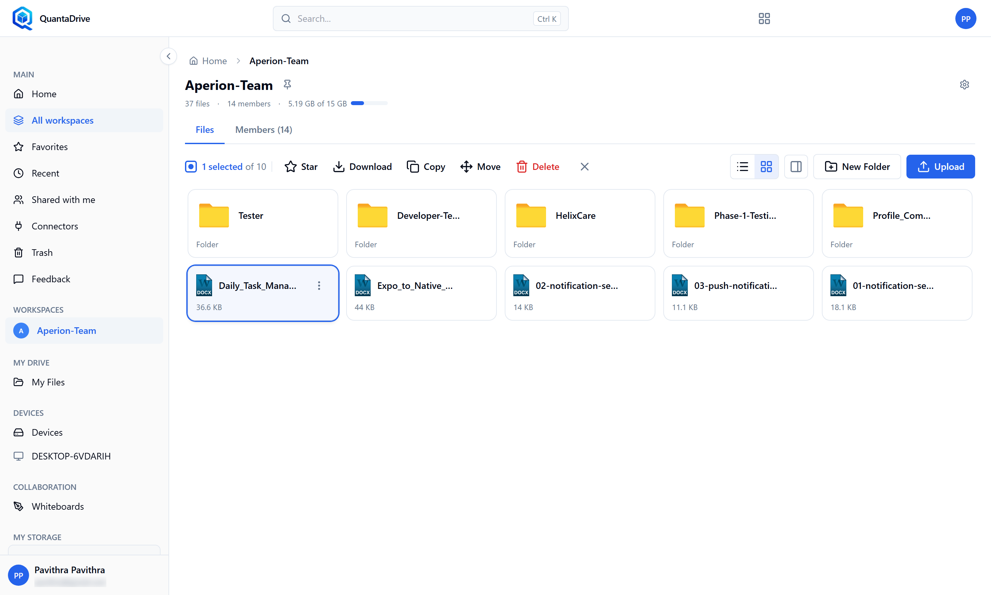Create a New Folder

coord(857,166)
